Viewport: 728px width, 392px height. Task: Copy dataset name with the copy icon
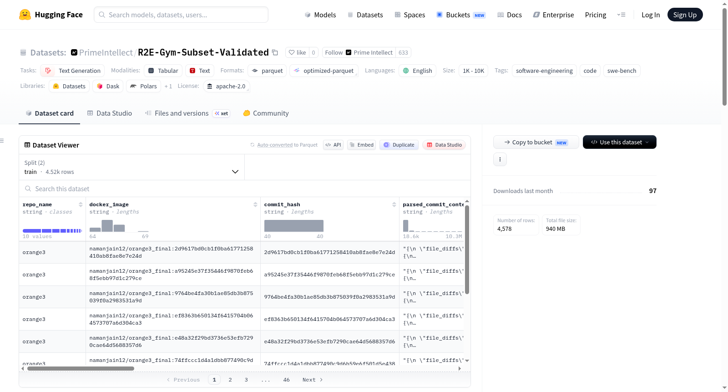coord(275,52)
